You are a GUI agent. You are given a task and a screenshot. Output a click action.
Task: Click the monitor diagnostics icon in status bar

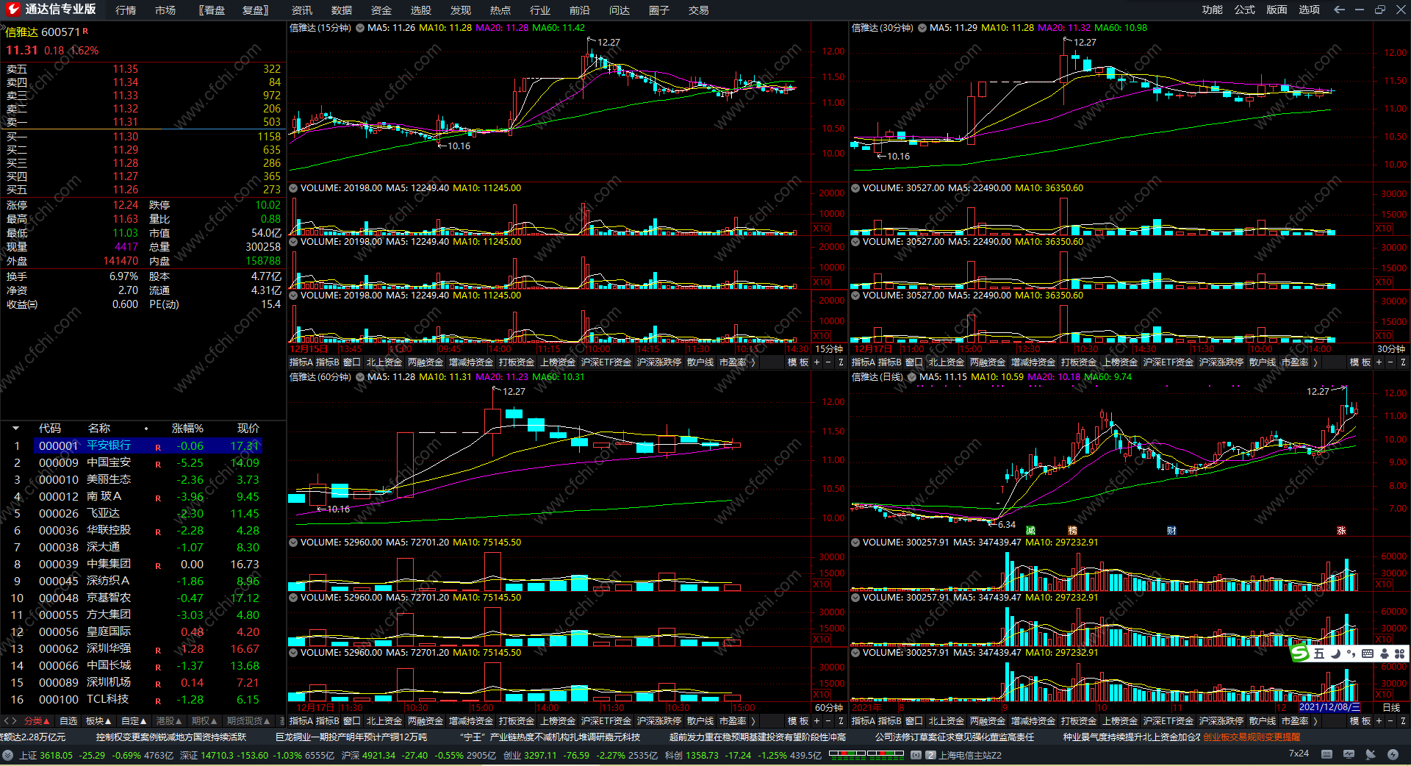click(x=1349, y=754)
